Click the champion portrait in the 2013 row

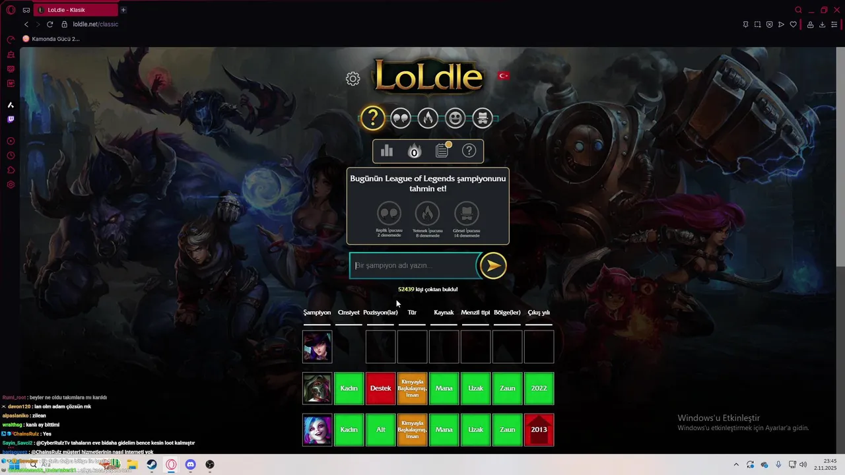pos(318,430)
